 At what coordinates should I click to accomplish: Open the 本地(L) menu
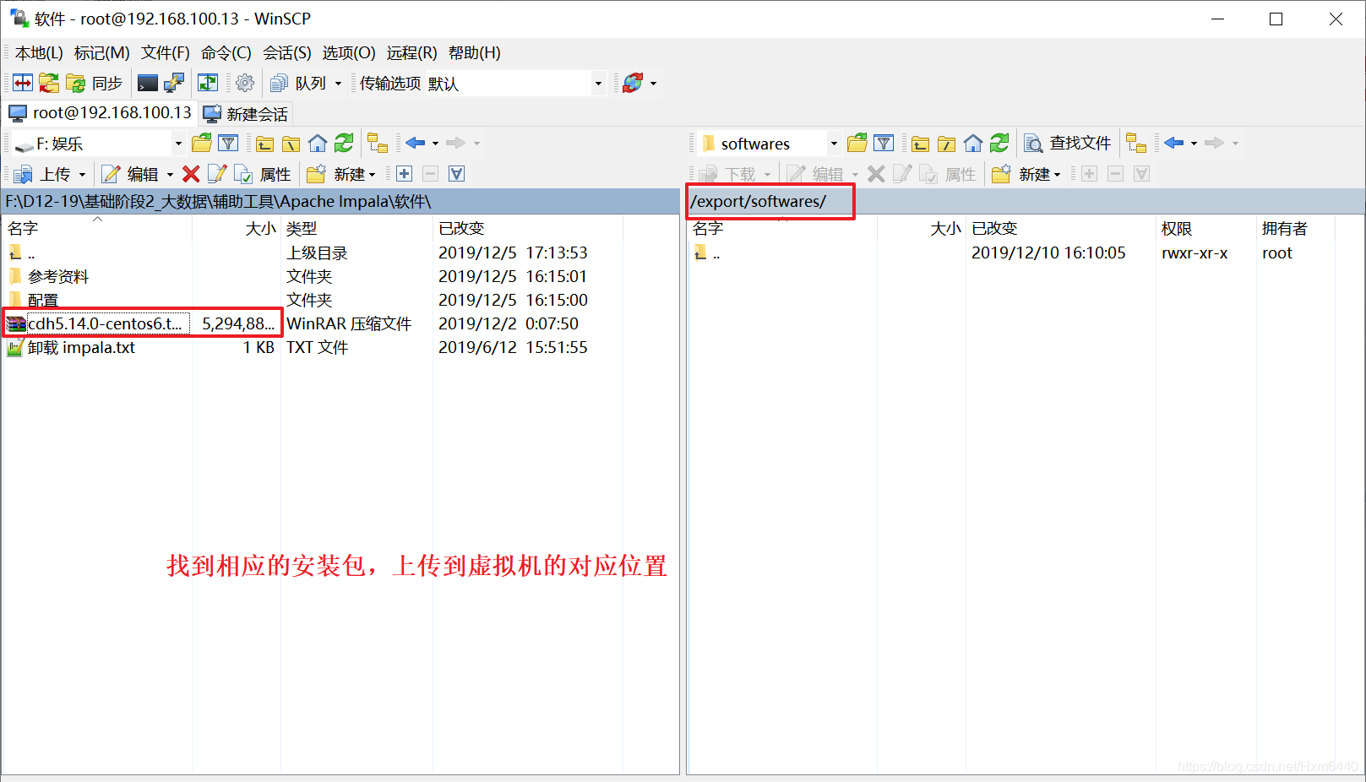39,52
